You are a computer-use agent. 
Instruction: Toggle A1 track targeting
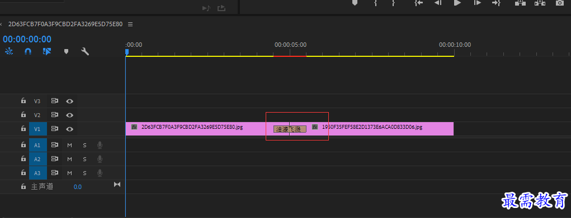[x=38, y=146]
